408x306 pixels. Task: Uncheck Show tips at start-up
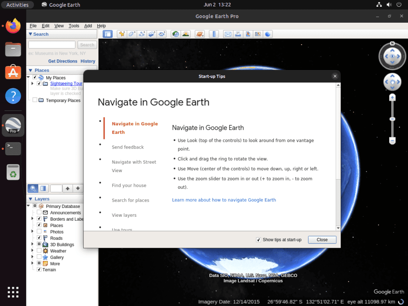258,239
